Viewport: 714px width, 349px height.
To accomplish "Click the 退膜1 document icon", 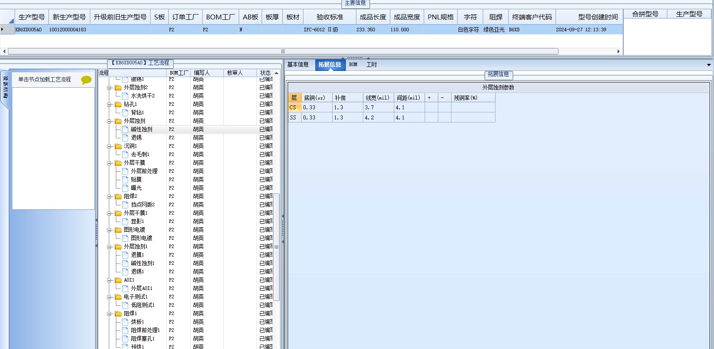I will [125, 255].
